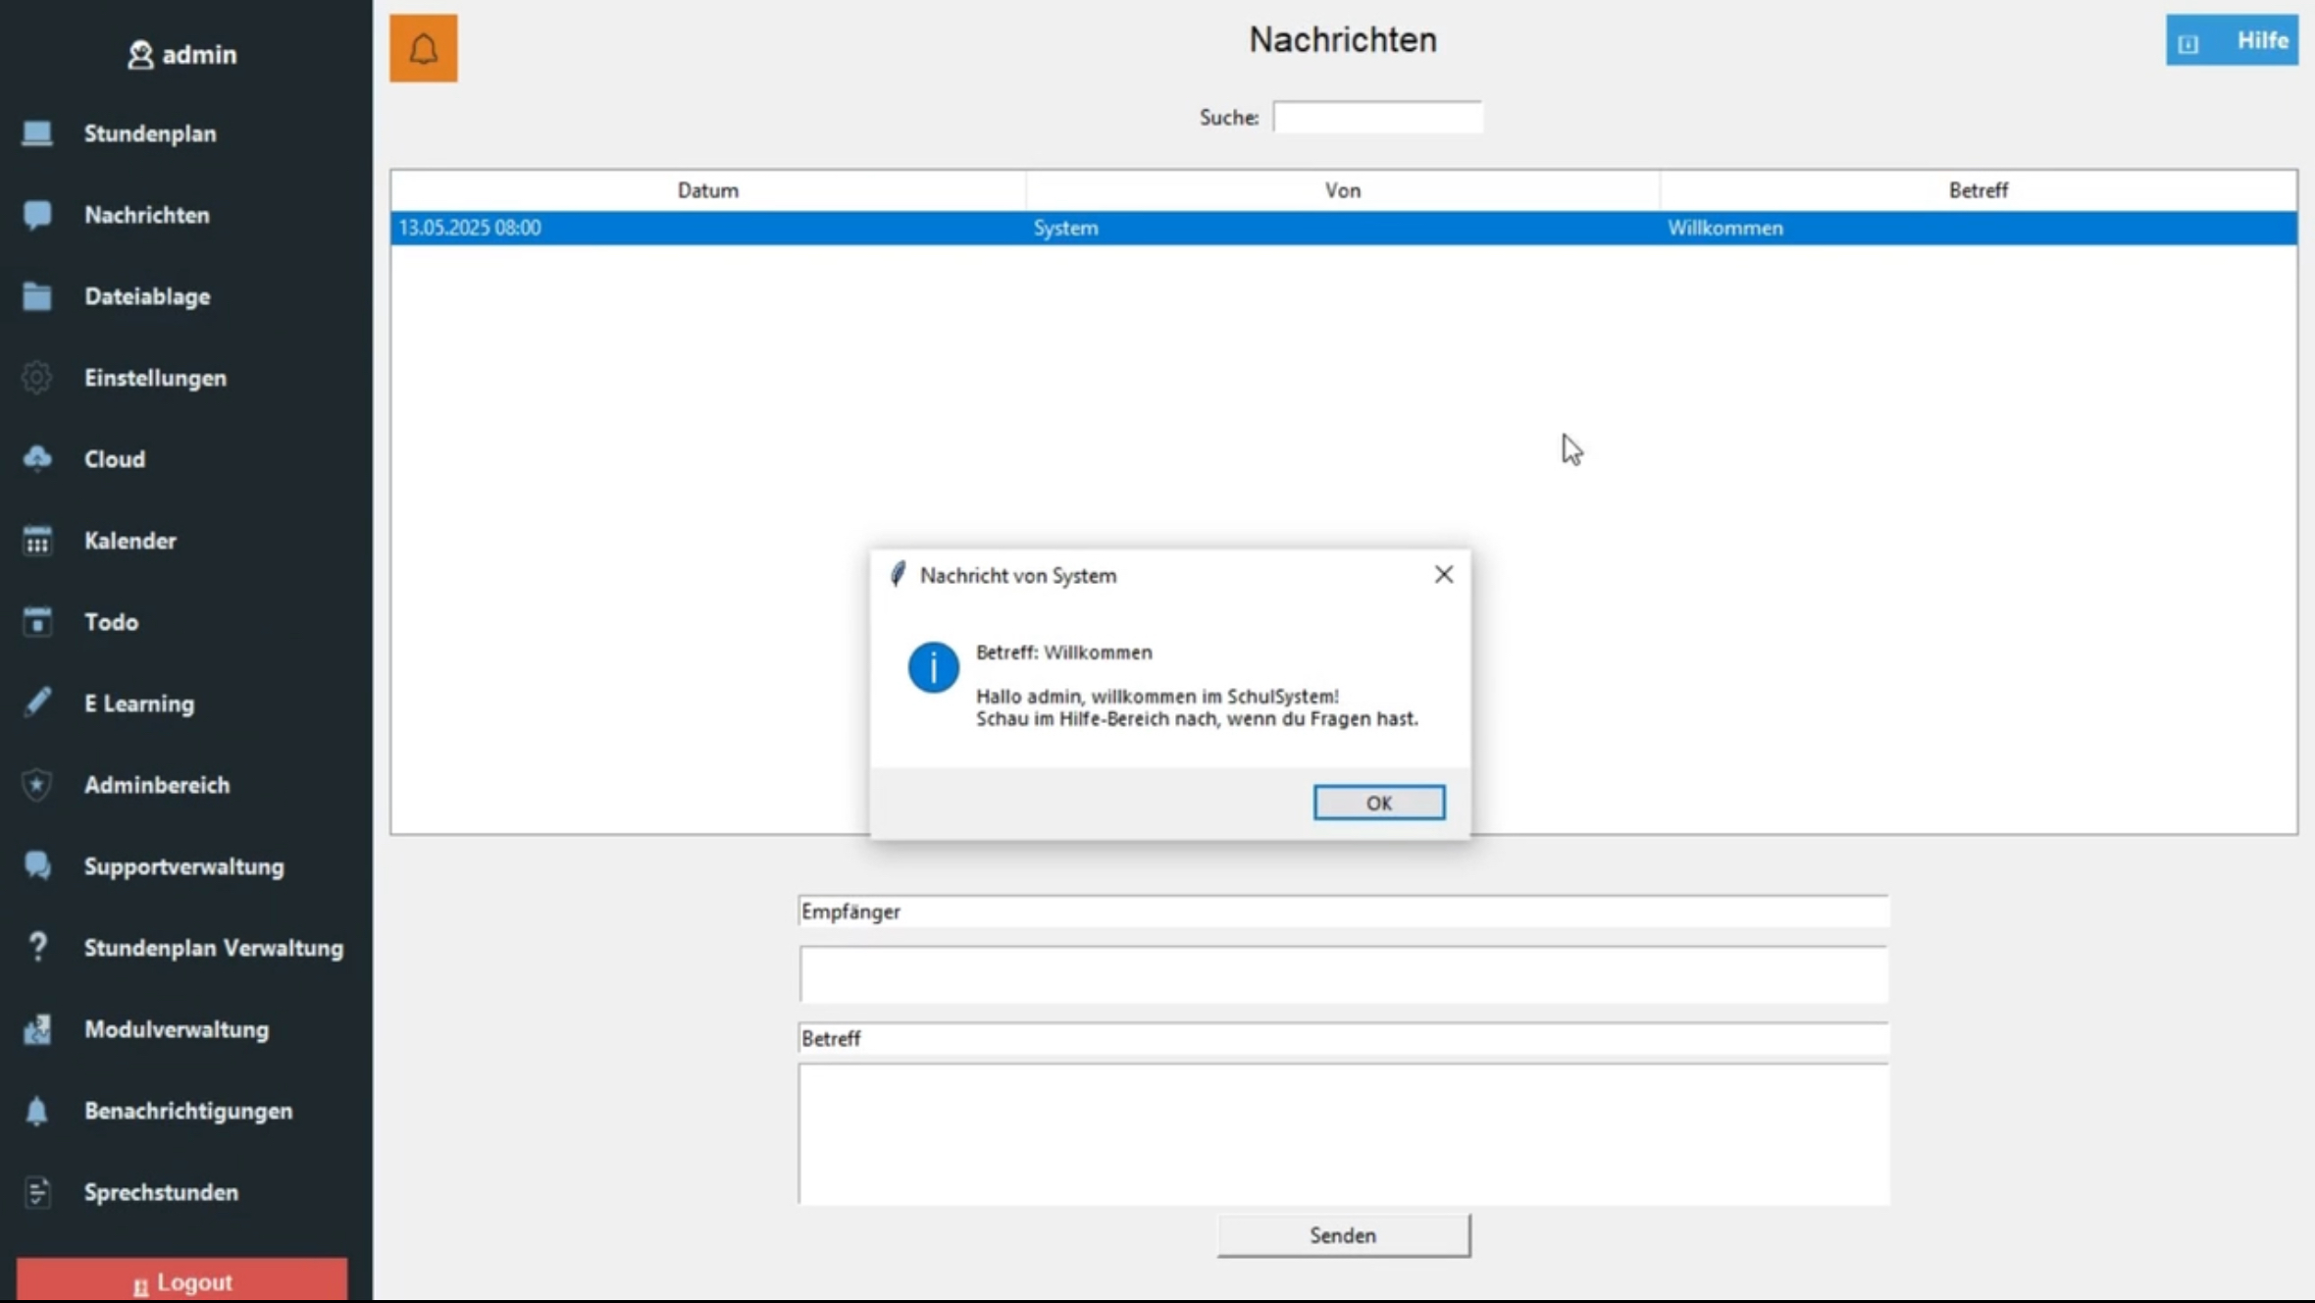Image resolution: width=2315 pixels, height=1303 pixels.
Task: Click the Einstellungen gear icon
Action: [37, 377]
